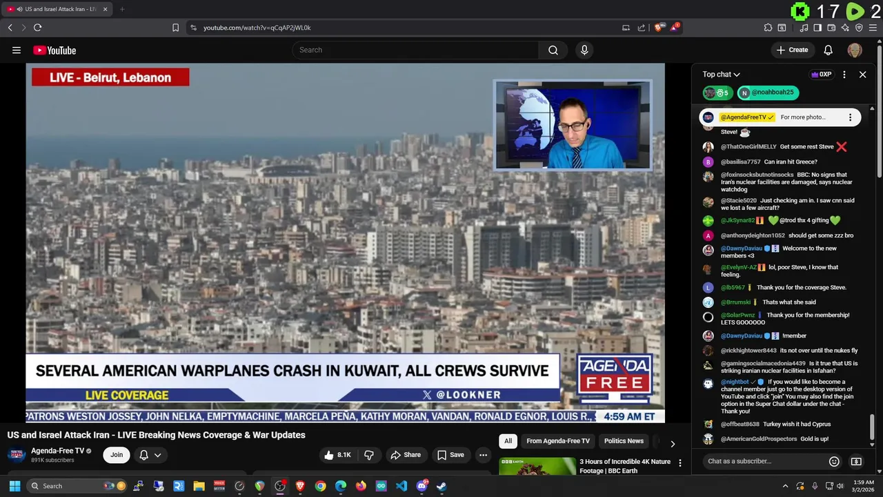Open Brave Shields lion icon
The height and width of the screenshot is (497, 883).
click(659, 28)
